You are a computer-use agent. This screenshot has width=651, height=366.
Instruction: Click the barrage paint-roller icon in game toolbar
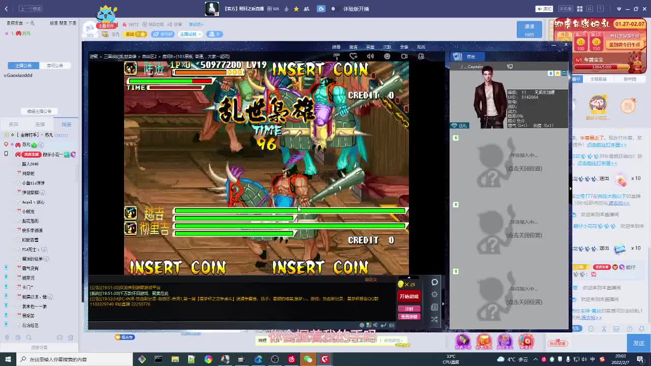336,56
